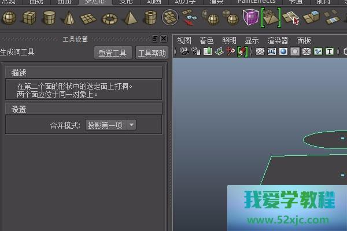Screen dimensions: 347x231
Task: Create a polygon cube from shelf
Action: [x=29, y=18]
